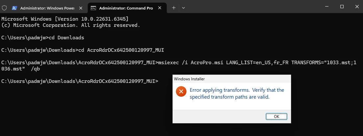Screen dimensions: 363x136
Task: Click the 'Microsoft Windows [Version 10.0.22631.6345]' line
Action: (x=65, y=19)
